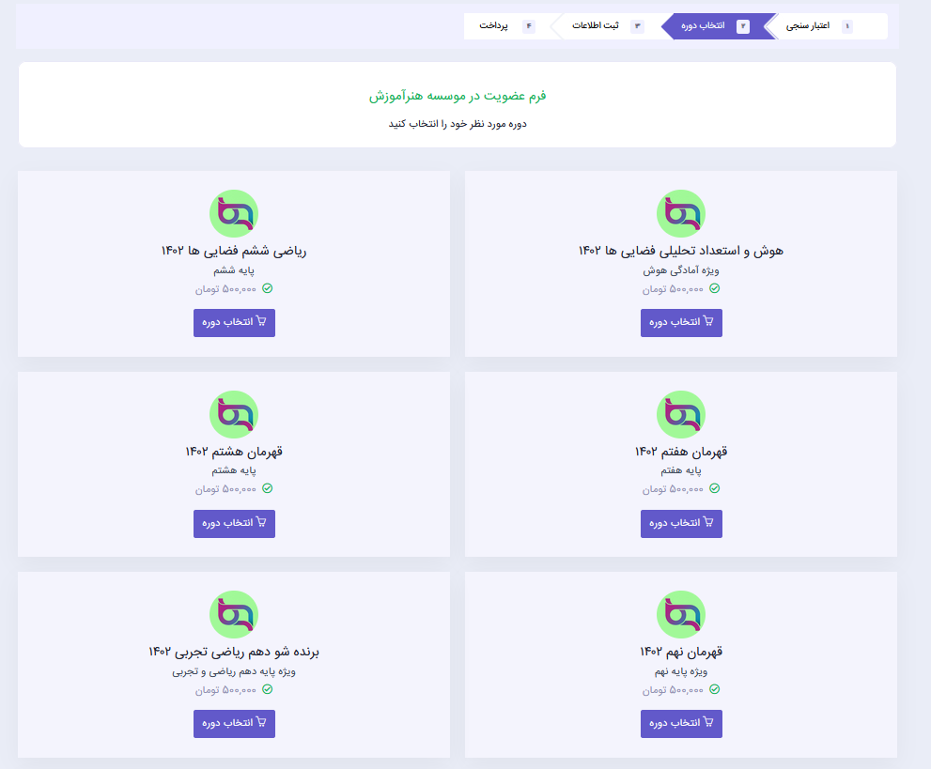This screenshot has height=769, width=931.
Task: Click green check icon beside ریاضی ششم price
Action: pyautogui.click(x=267, y=288)
